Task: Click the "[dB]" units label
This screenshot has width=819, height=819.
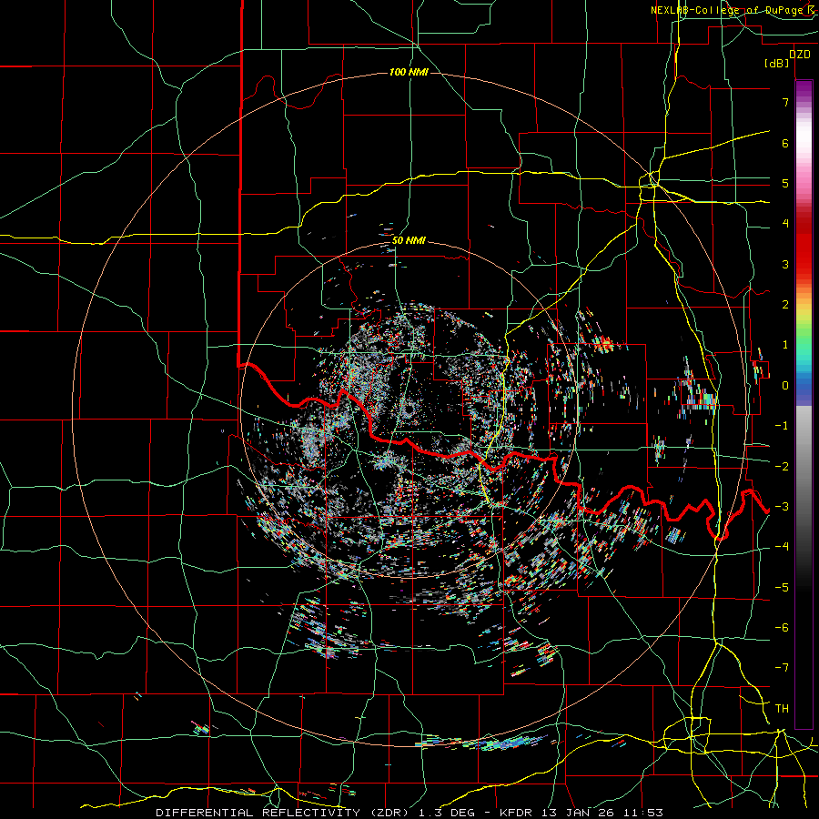Action: [x=777, y=63]
